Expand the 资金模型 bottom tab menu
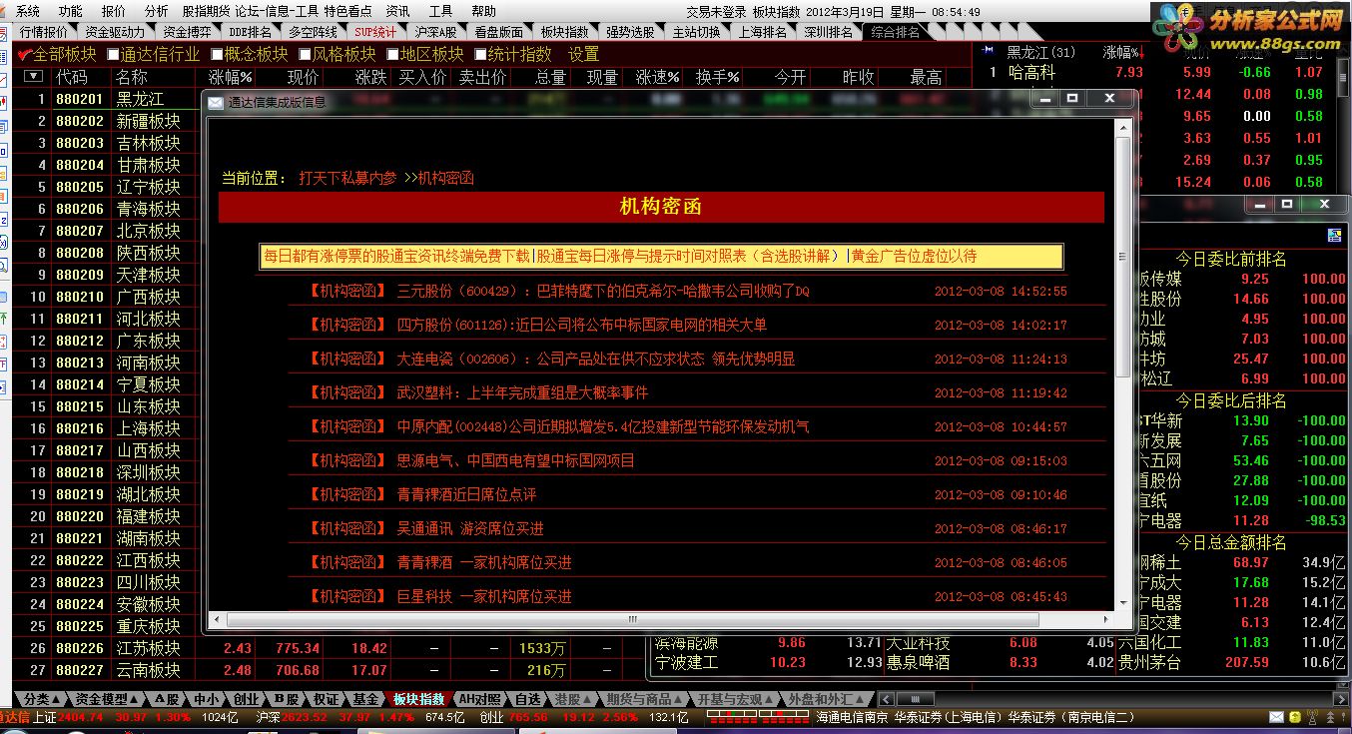The height and width of the screenshot is (734, 1352). (x=106, y=699)
